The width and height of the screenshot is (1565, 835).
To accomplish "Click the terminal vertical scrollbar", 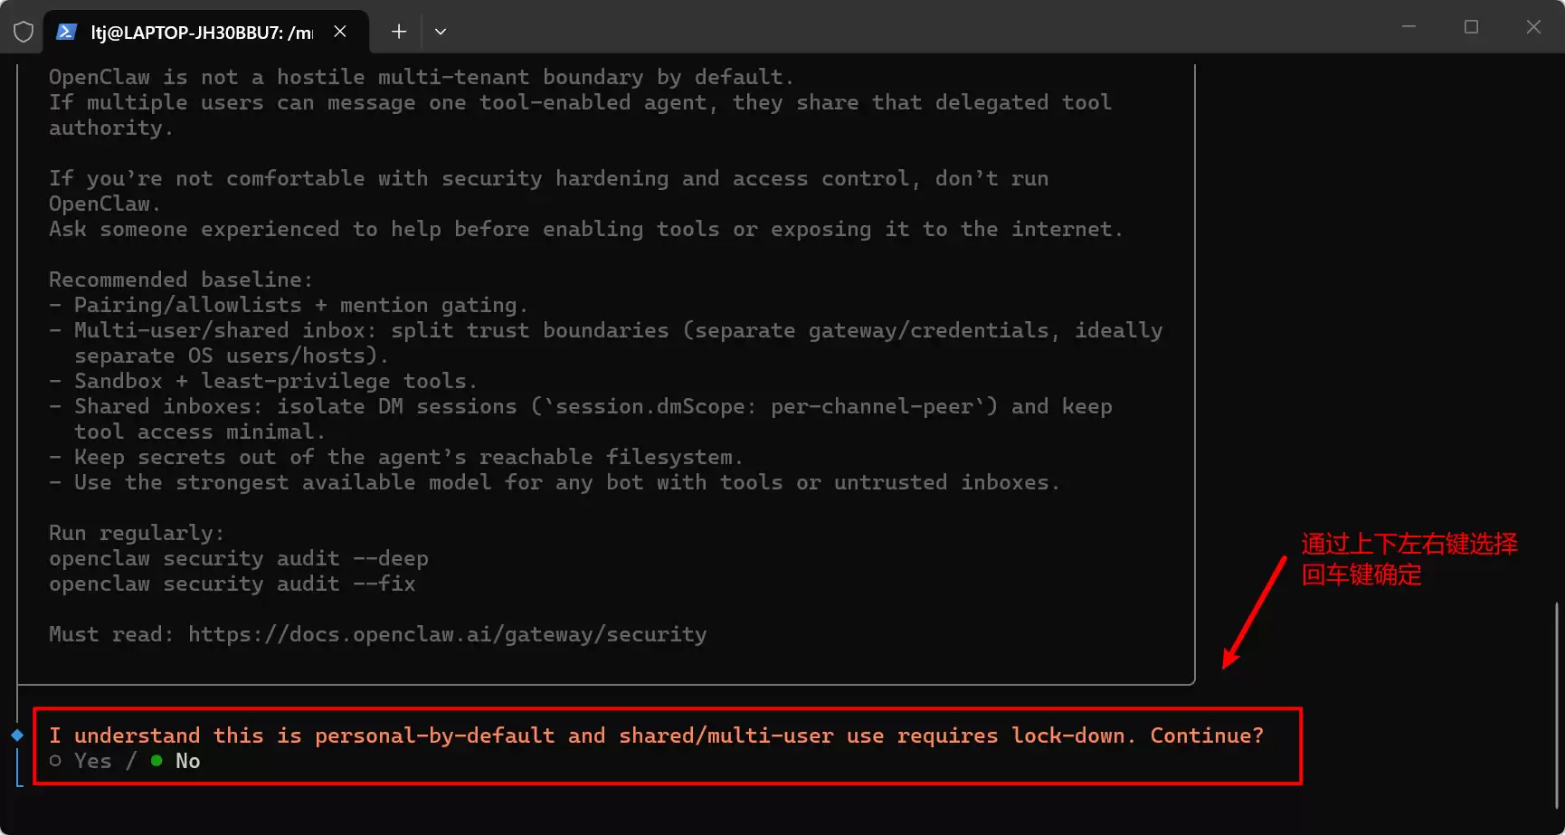I will (x=1557, y=706).
